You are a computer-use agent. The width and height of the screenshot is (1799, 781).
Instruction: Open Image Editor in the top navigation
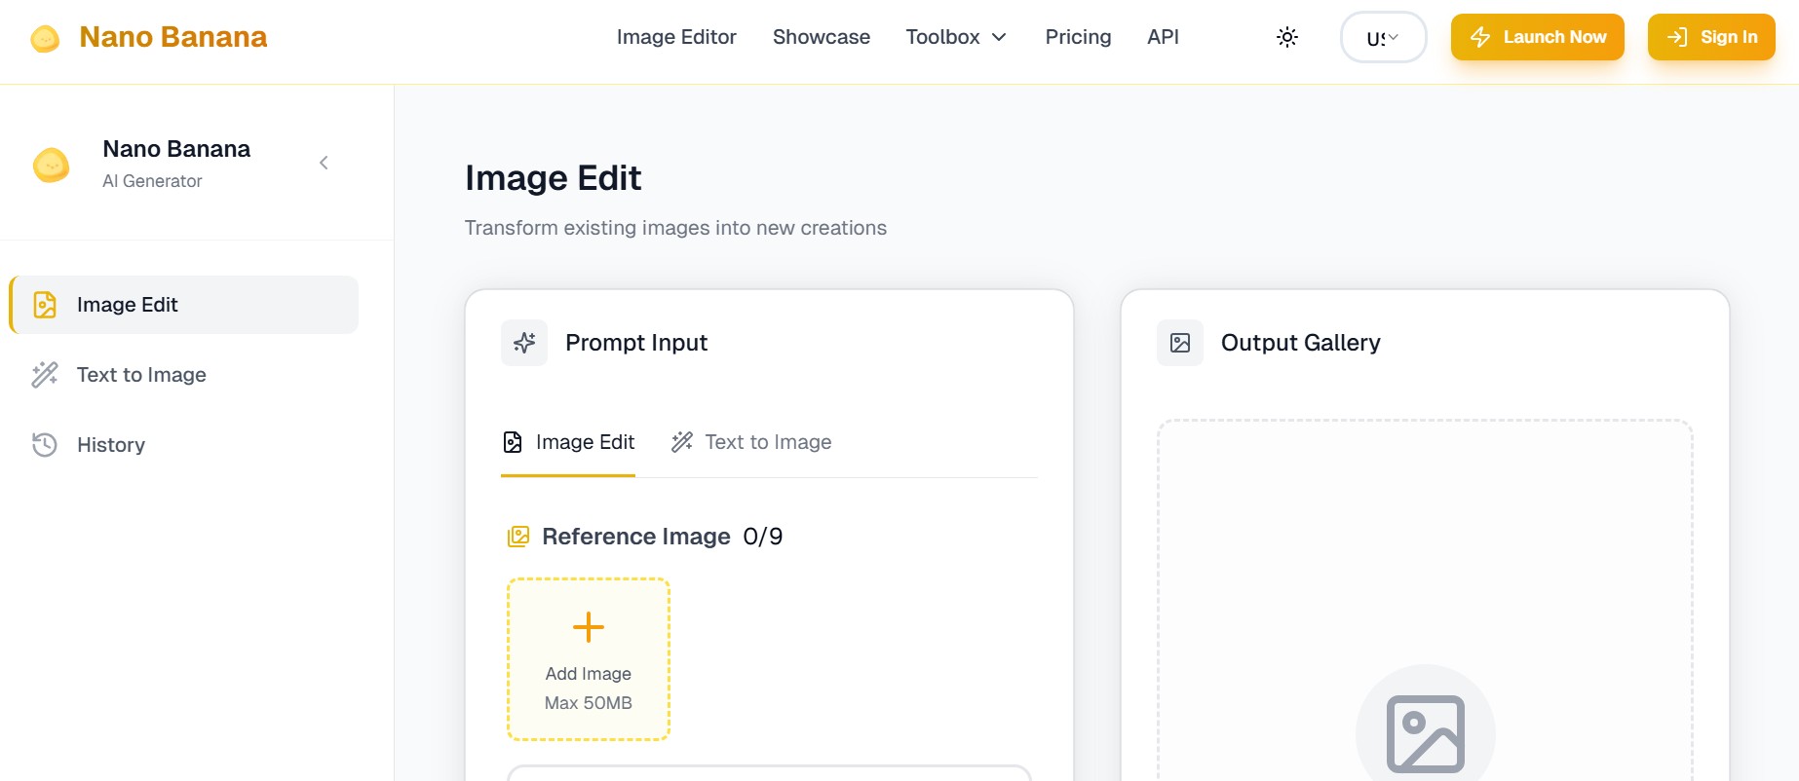675,37
